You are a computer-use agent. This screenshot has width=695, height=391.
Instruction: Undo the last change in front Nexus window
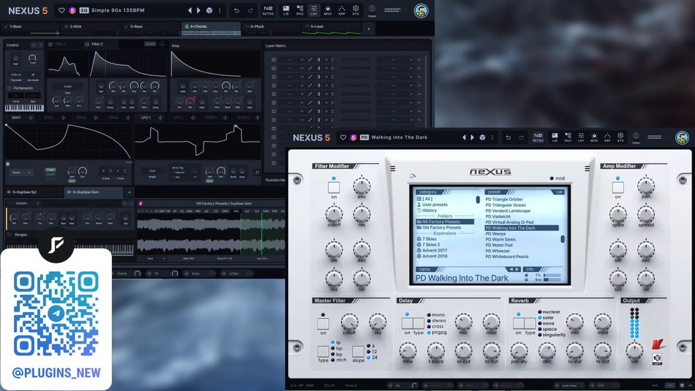coord(508,137)
